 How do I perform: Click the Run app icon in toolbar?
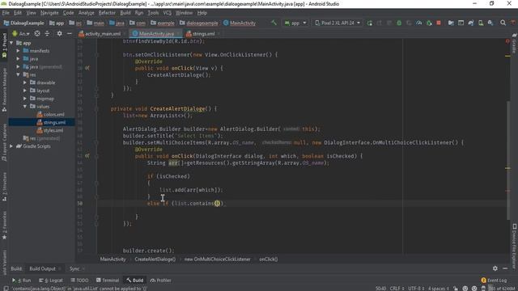(369, 23)
